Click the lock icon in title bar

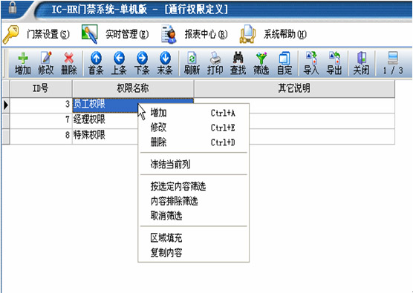pos(13,7)
